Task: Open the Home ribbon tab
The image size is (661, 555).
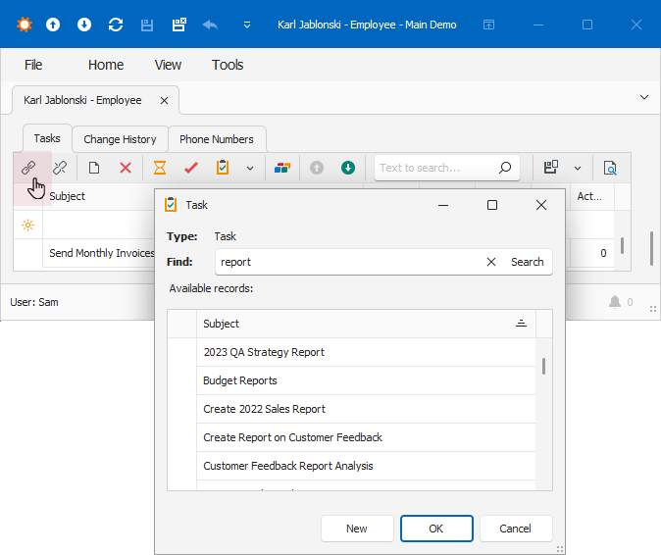Action: pos(106,65)
